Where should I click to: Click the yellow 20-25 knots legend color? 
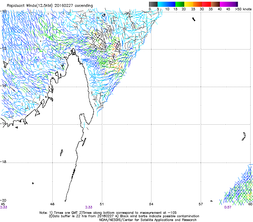coord(189,4)
